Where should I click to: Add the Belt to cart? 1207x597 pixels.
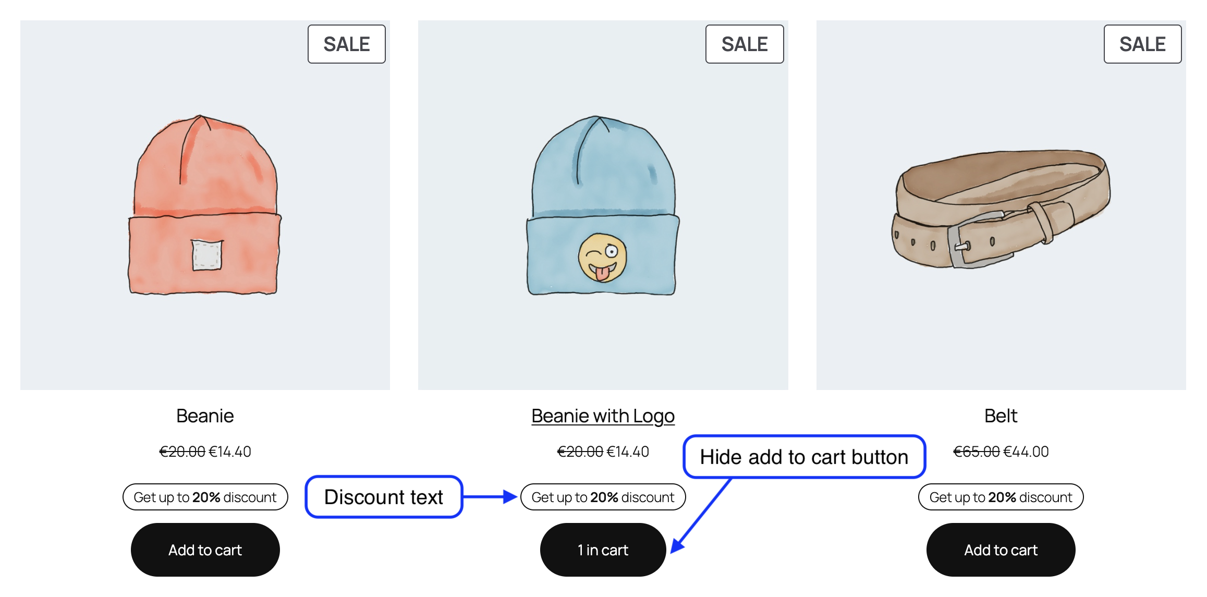(x=1001, y=550)
